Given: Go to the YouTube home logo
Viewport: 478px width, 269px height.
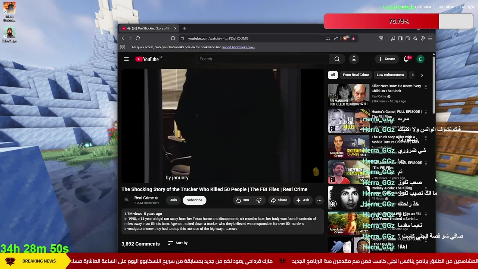Looking at the screenshot, I should point(147,59).
